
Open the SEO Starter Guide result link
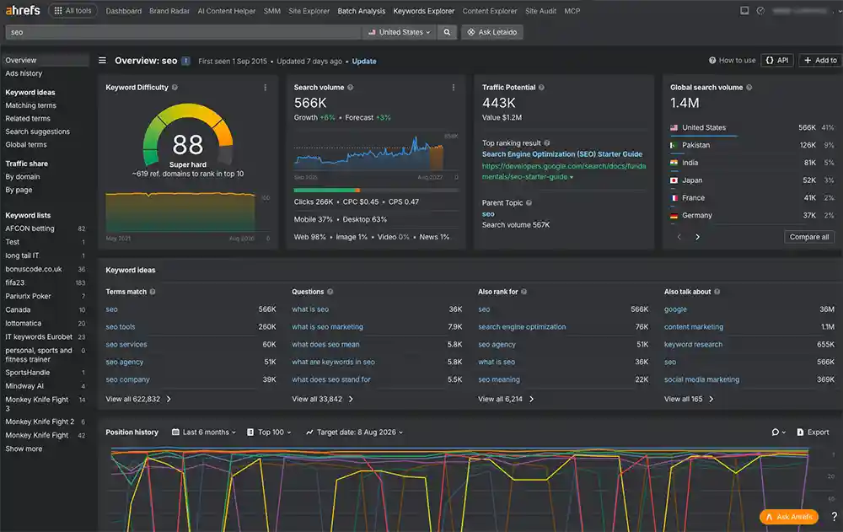click(x=561, y=153)
